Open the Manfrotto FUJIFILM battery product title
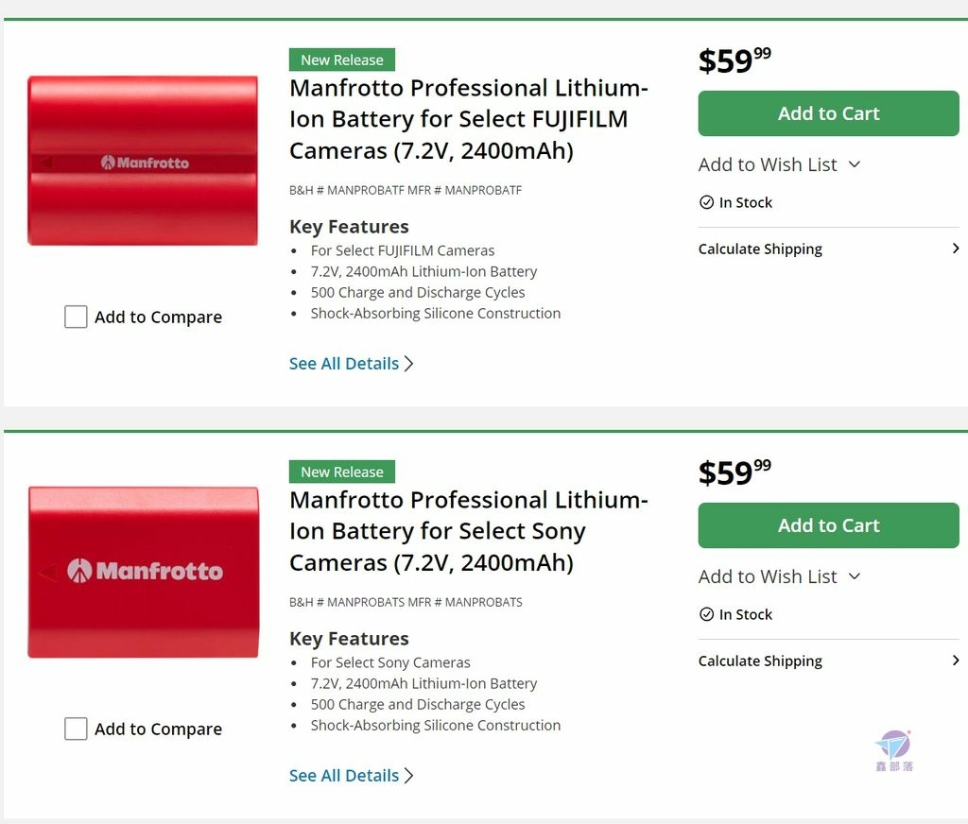968x824 pixels. tap(469, 119)
